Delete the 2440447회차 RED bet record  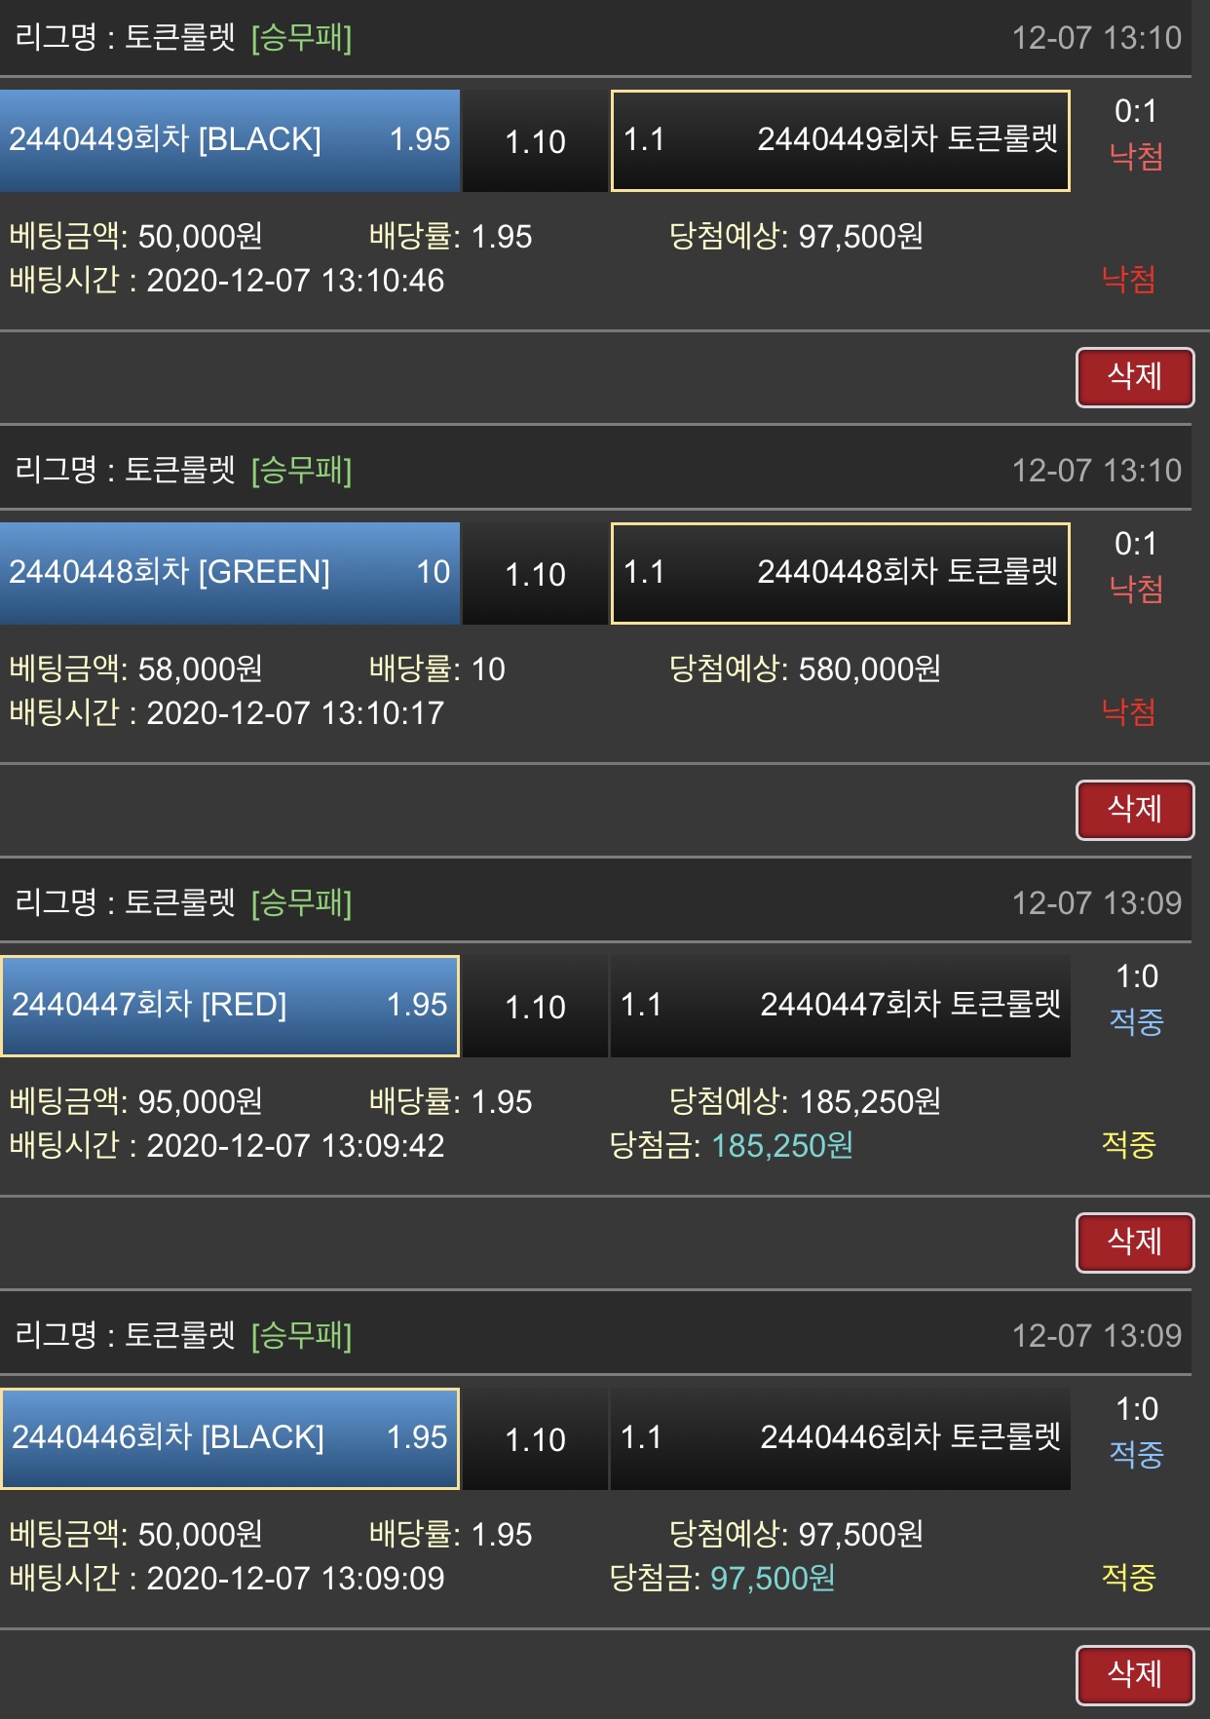tap(1135, 1242)
